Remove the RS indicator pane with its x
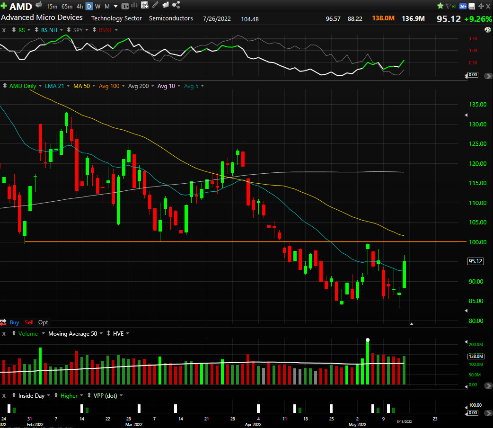 [x=4, y=30]
